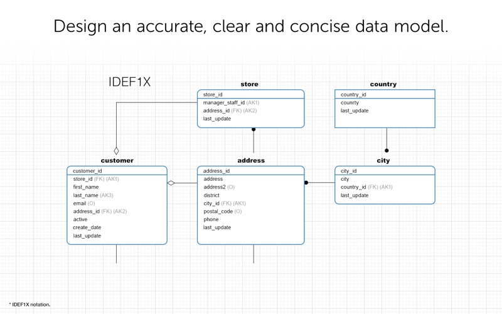The image size is (502, 314).
Task: Click last_update in the city table
Action: pyautogui.click(x=355, y=195)
